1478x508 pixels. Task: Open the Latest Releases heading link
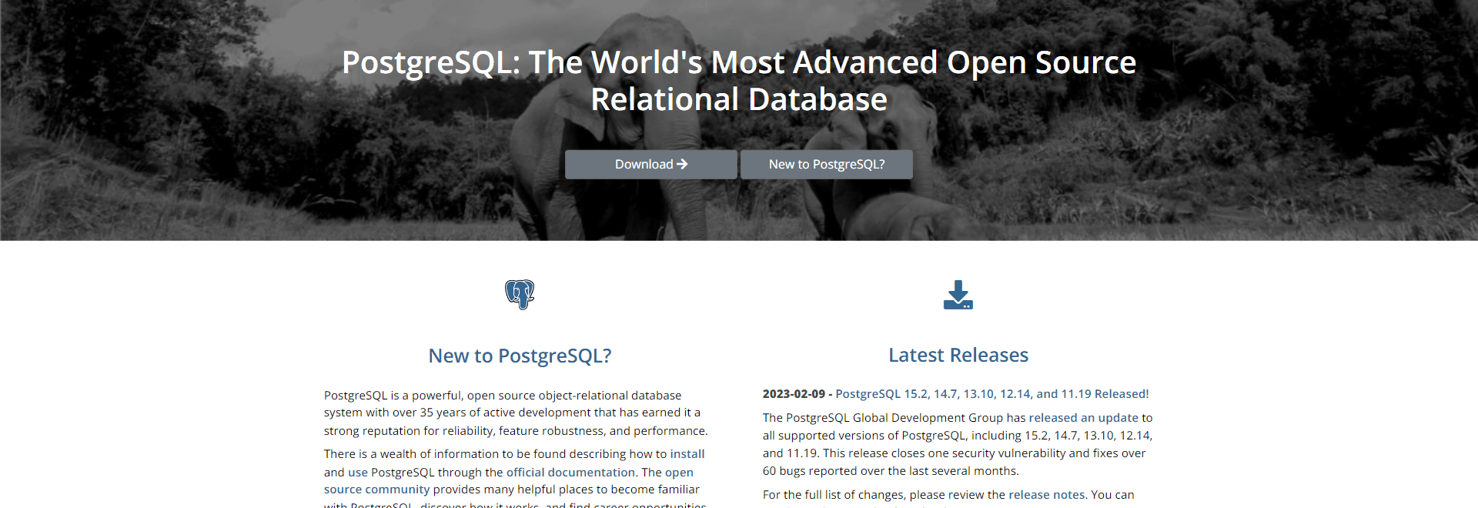pos(958,355)
